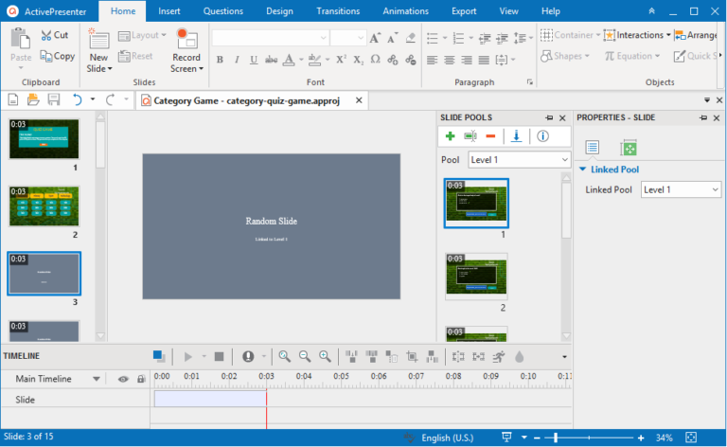Open the Animations tab

point(406,11)
